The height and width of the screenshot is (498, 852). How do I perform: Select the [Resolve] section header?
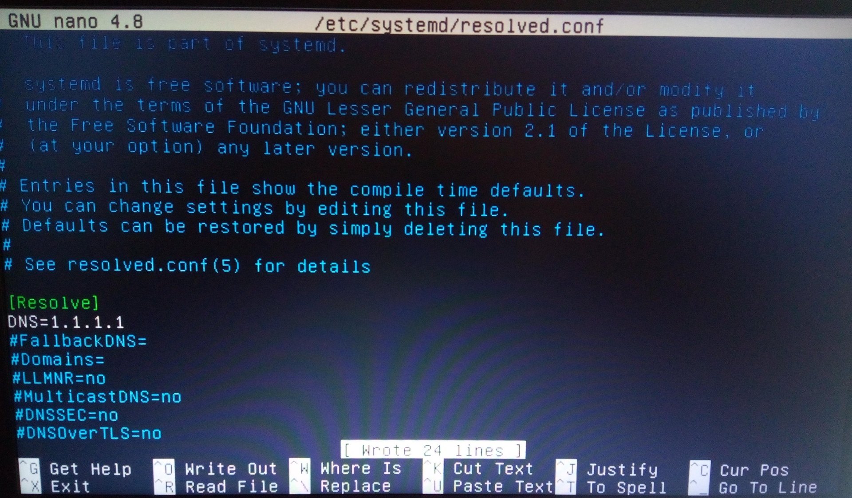[x=51, y=302]
